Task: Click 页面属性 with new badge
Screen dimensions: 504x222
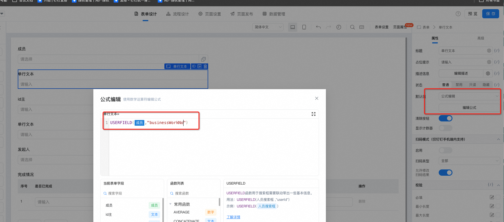Action: [400, 27]
